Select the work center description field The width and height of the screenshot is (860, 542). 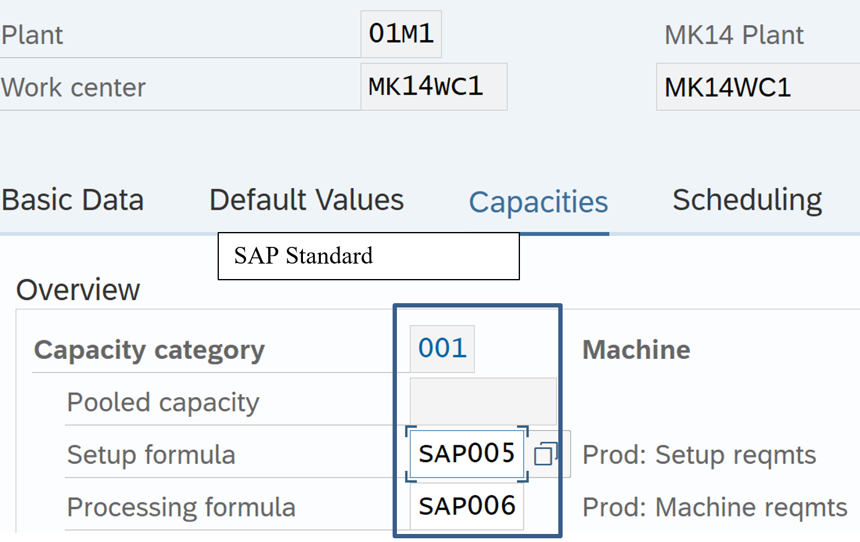[757, 87]
